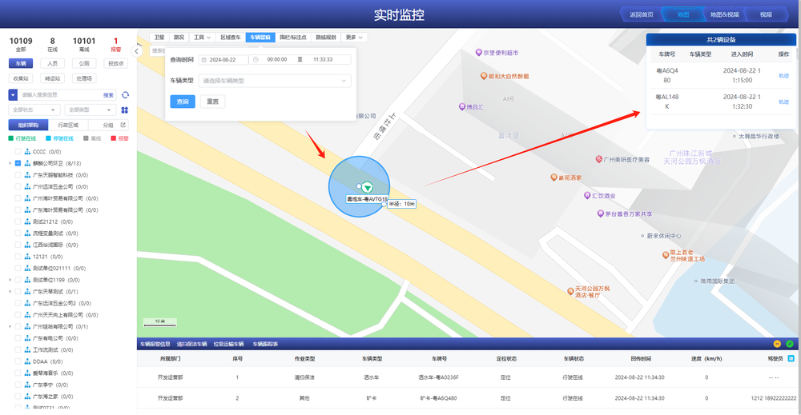Click the clock icon in the time range field
The height and width of the screenshot is (415, 801).
(256, 60)
